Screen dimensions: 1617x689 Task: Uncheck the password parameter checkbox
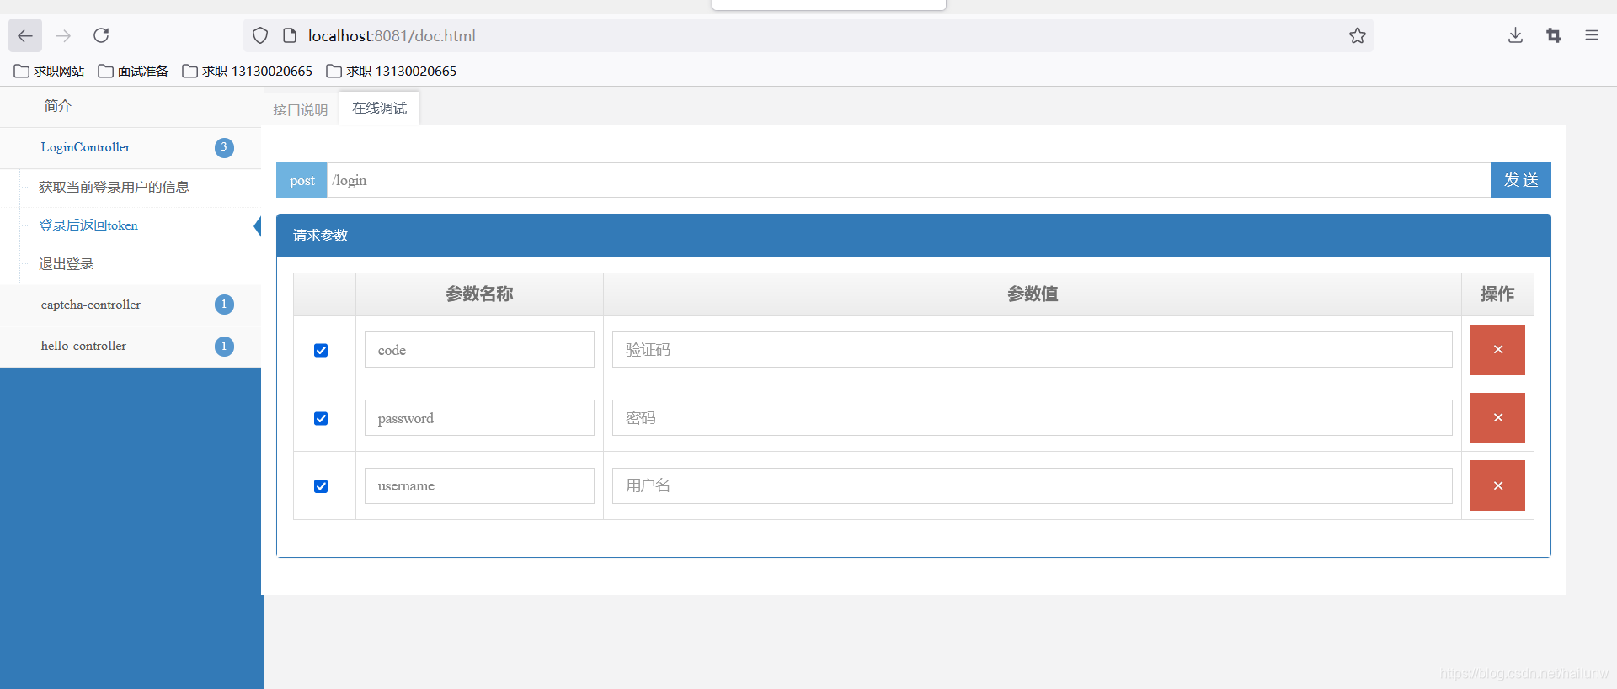[321, 418]
